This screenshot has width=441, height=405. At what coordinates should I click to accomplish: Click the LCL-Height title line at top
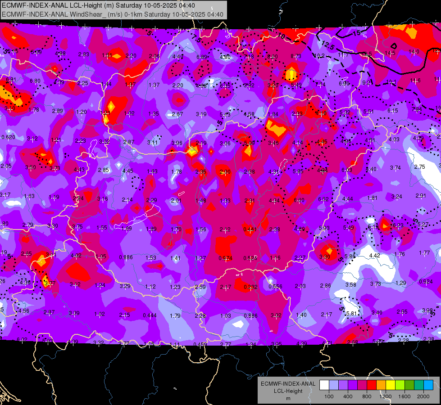[99, 5]
